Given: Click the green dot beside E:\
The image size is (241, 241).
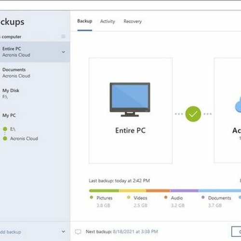Looking at the screenshot, I should point(5,129).
